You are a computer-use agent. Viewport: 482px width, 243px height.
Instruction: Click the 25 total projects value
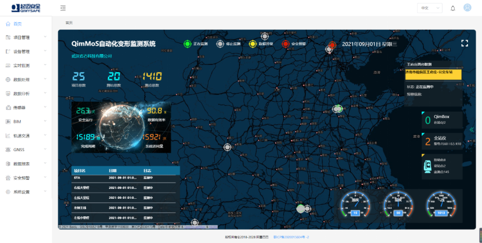click(78, 76)
